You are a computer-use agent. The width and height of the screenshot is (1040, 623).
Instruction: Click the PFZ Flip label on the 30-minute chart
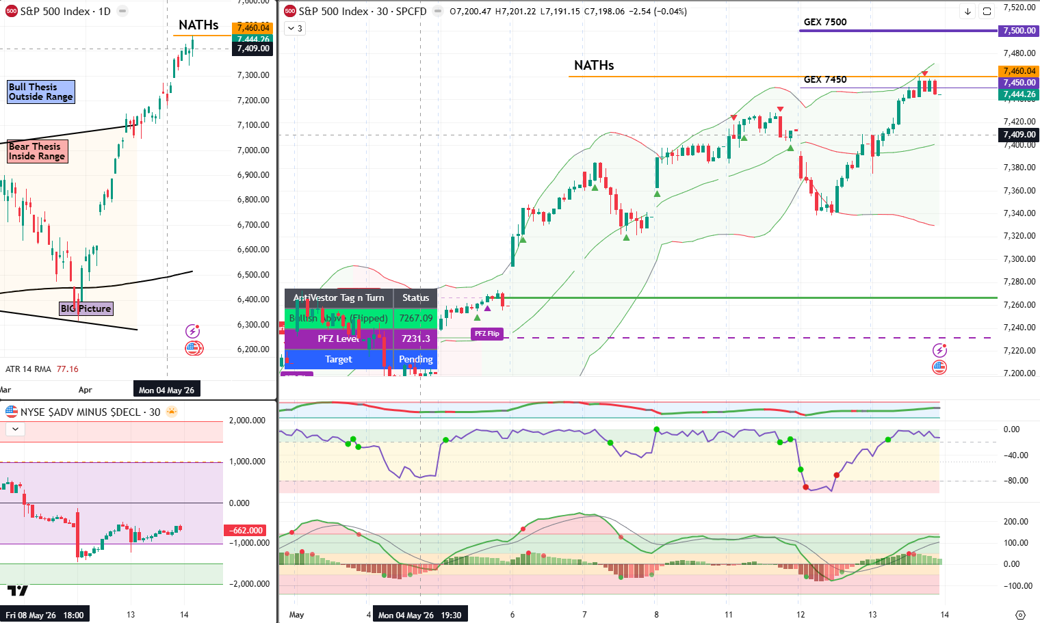click(x=487, y=334)
